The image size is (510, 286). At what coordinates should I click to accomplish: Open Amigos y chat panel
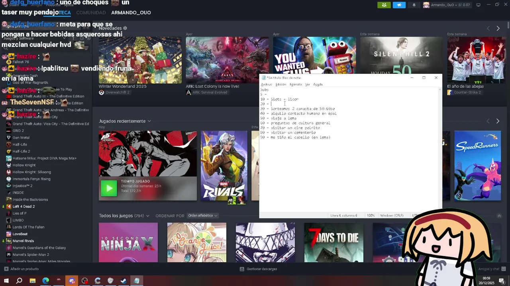(491, 269)
